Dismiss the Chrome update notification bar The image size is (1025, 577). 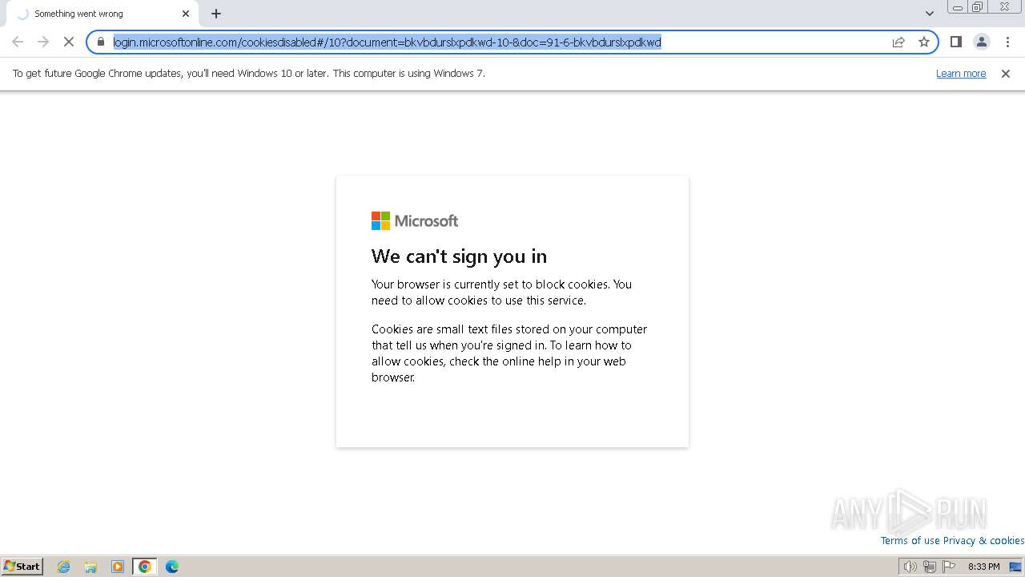tap(1006, 74)
